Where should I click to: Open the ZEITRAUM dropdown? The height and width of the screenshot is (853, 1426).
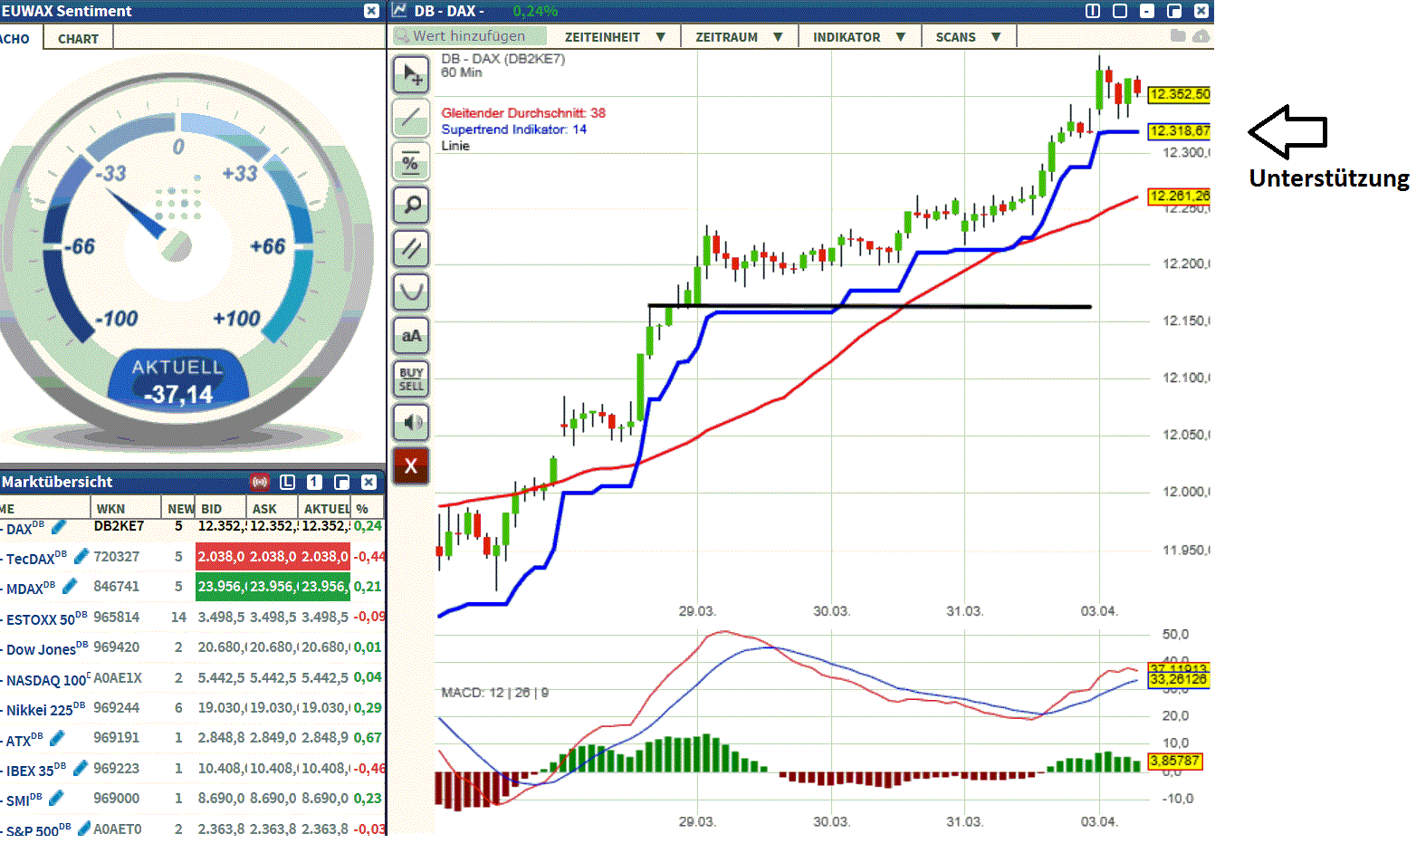coord(739,37)
